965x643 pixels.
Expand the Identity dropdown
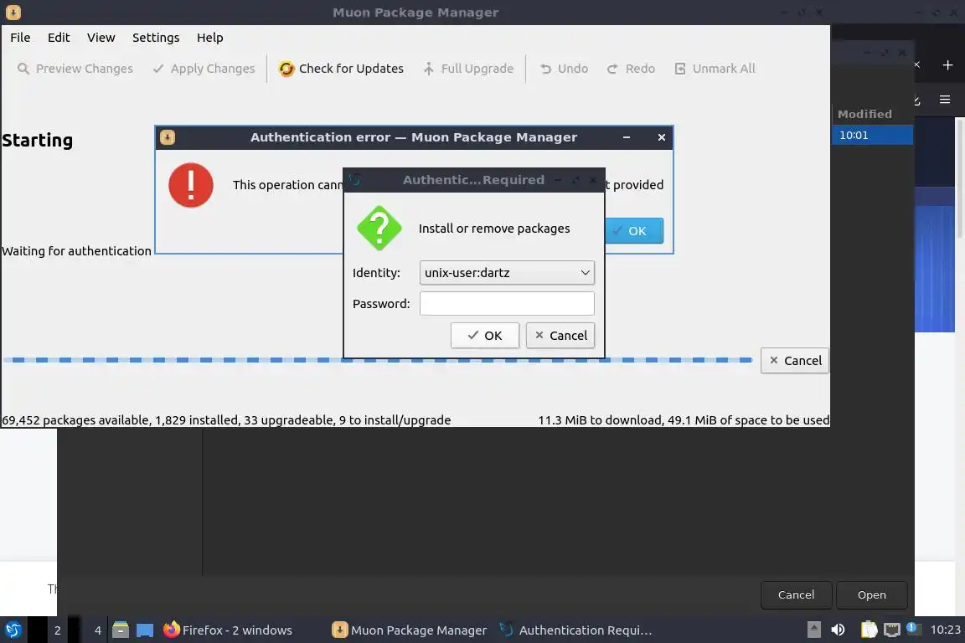tap(507, 273)
